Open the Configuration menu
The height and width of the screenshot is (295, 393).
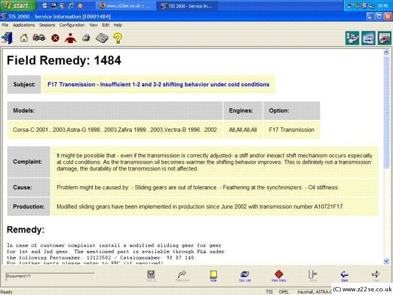point(72,25)
